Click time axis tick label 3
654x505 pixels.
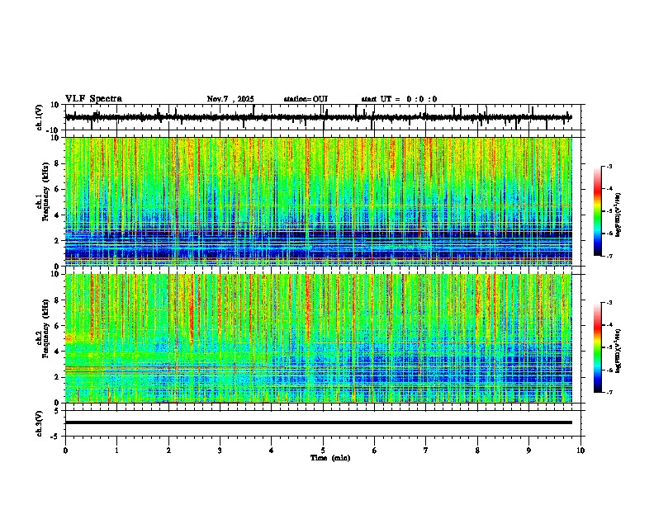click(x=220, y=451)
